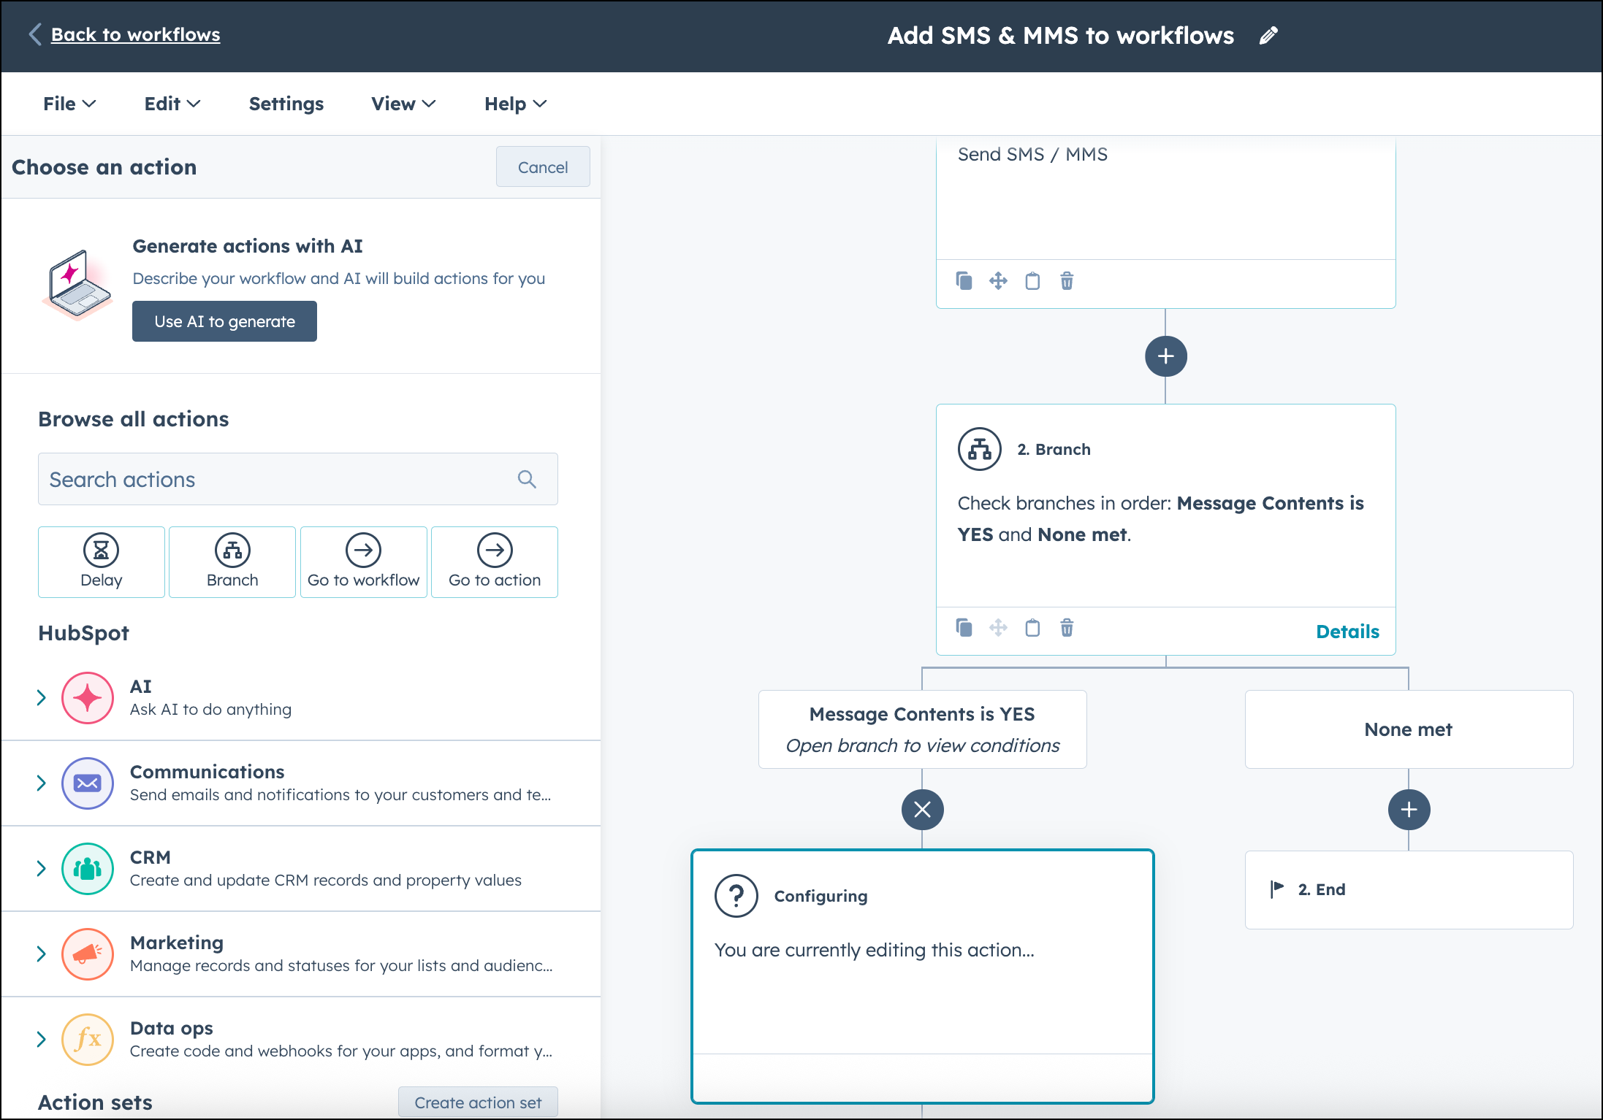Click the Data ops fx icon
Image resolution: width=1603 pixels, height=1120 pixels.
pyautogui.click(x=88, y=1039)
